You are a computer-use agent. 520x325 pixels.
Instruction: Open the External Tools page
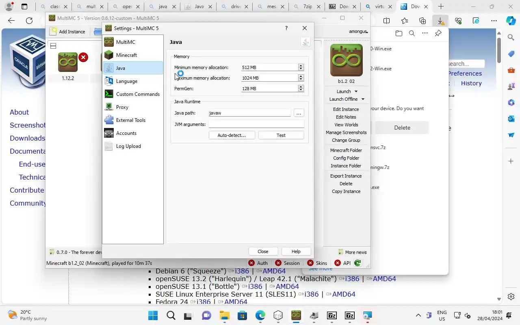tap(133, 120)
